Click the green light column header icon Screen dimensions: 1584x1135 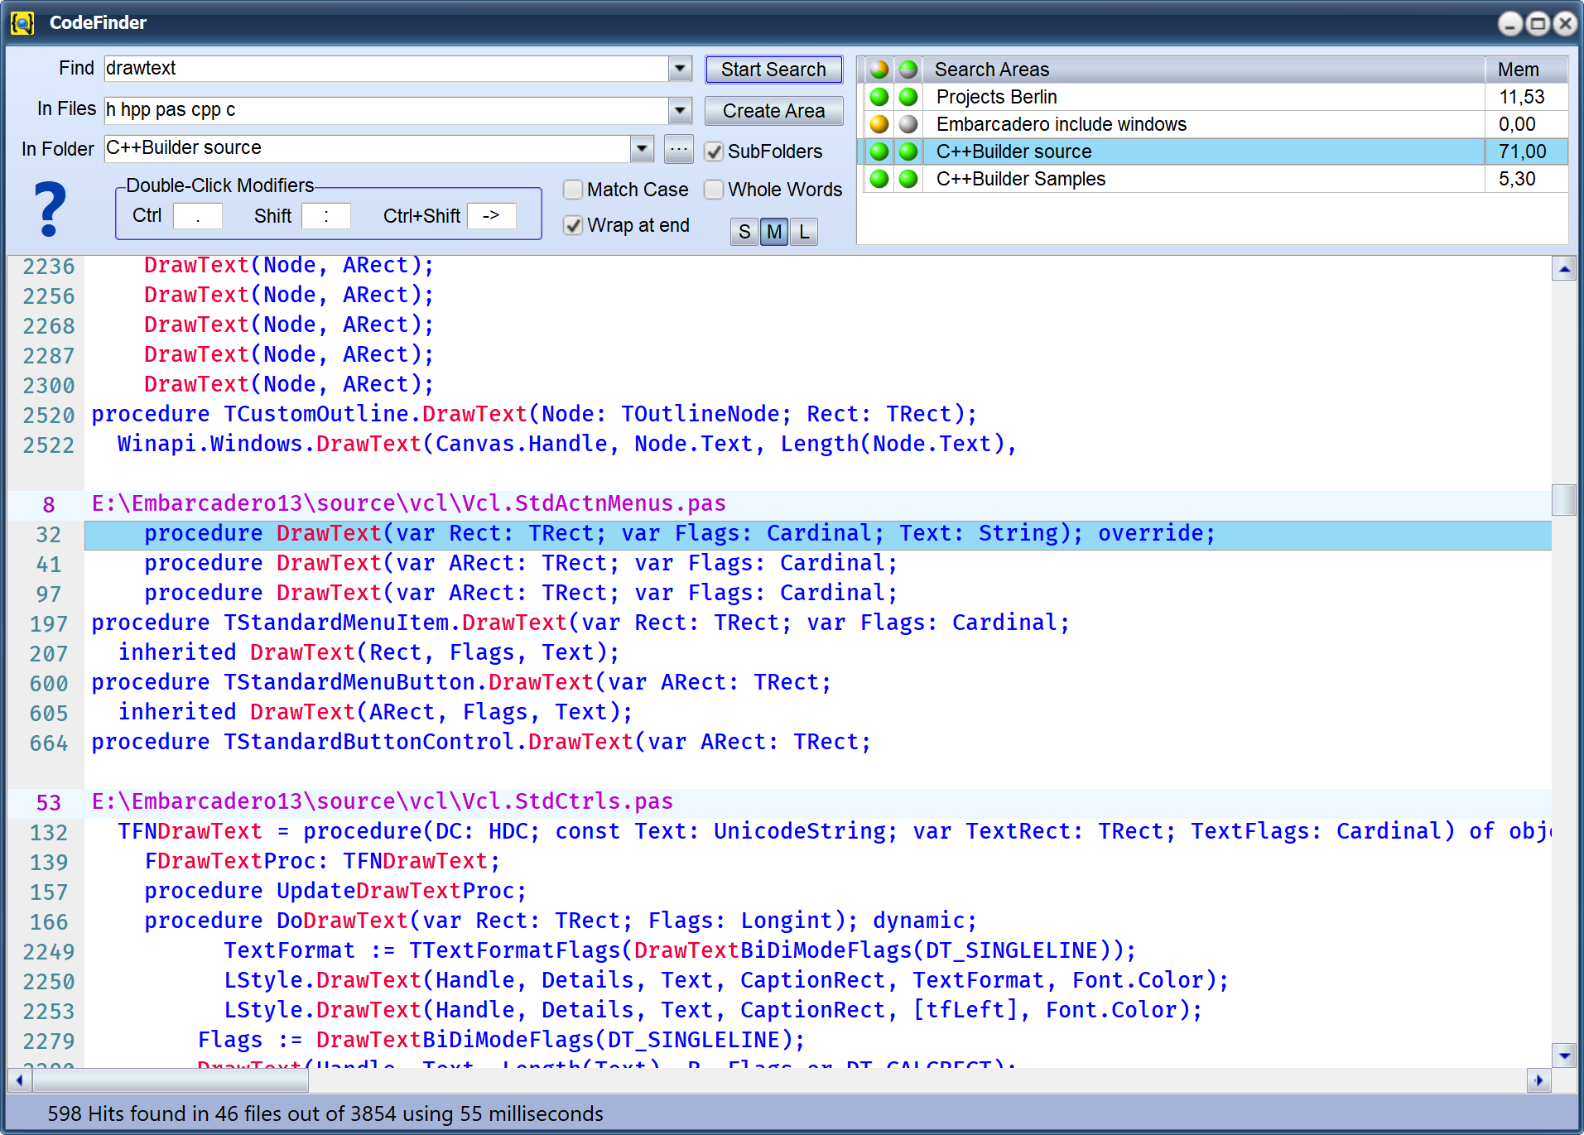click(x=908, y=70)
